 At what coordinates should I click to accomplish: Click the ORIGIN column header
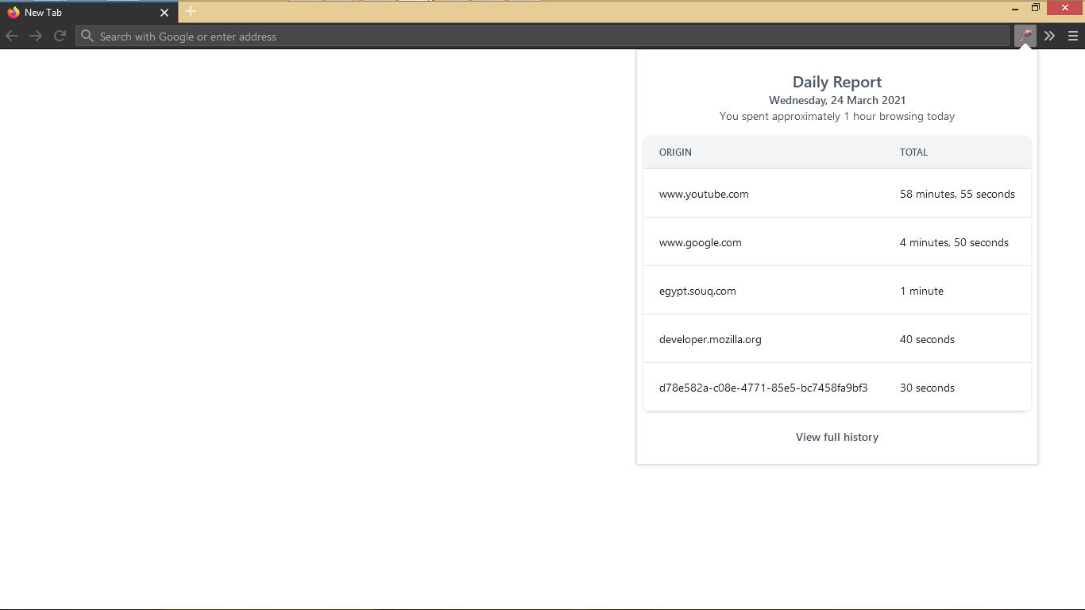(x=675, y=152)
